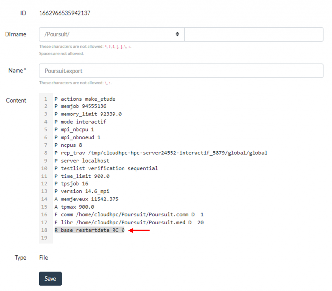Click line 12 'P tpsjob 16'
332x291 pixels.
coord(71,184)
